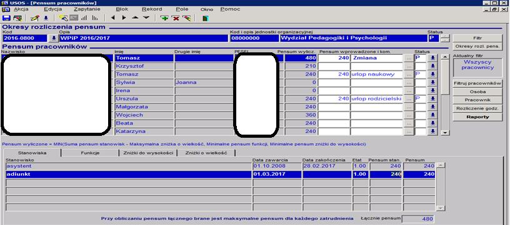The width and height of the screenshot is (510, 225).
Task: Click Stanowiska table scrollbar up arrow
Action: [x=440, y=166]
